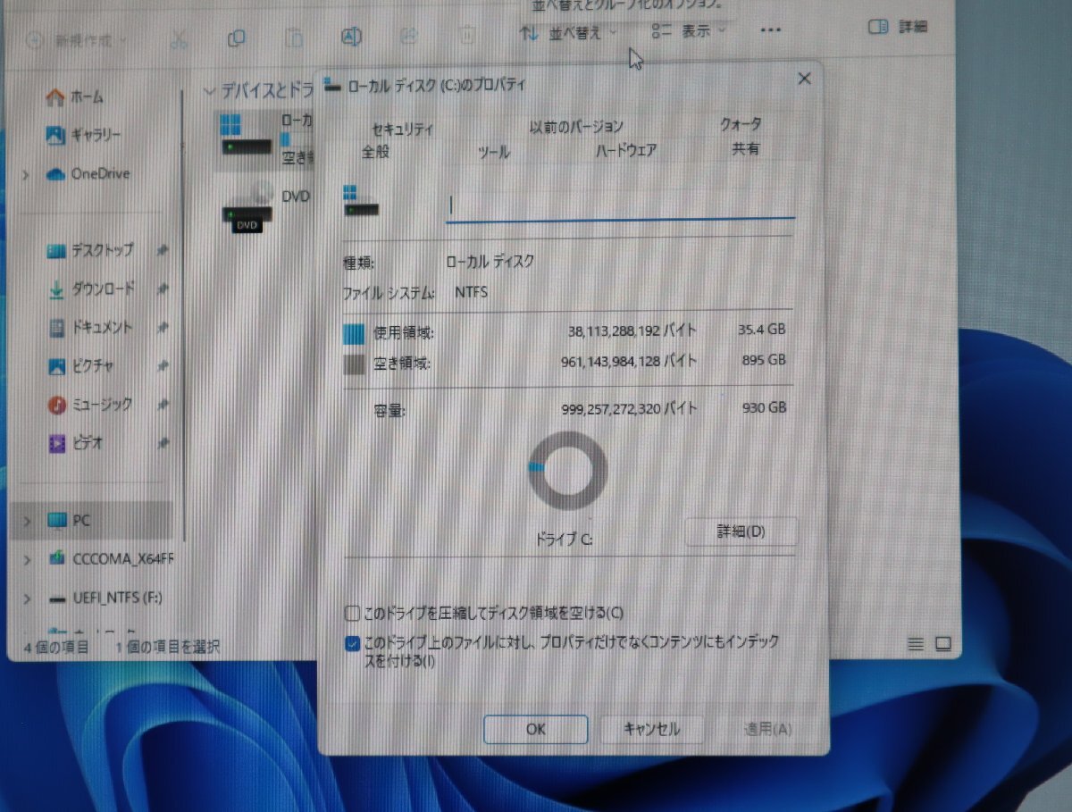Collapse the デバイスとドライブ group header

click(211, 90)
